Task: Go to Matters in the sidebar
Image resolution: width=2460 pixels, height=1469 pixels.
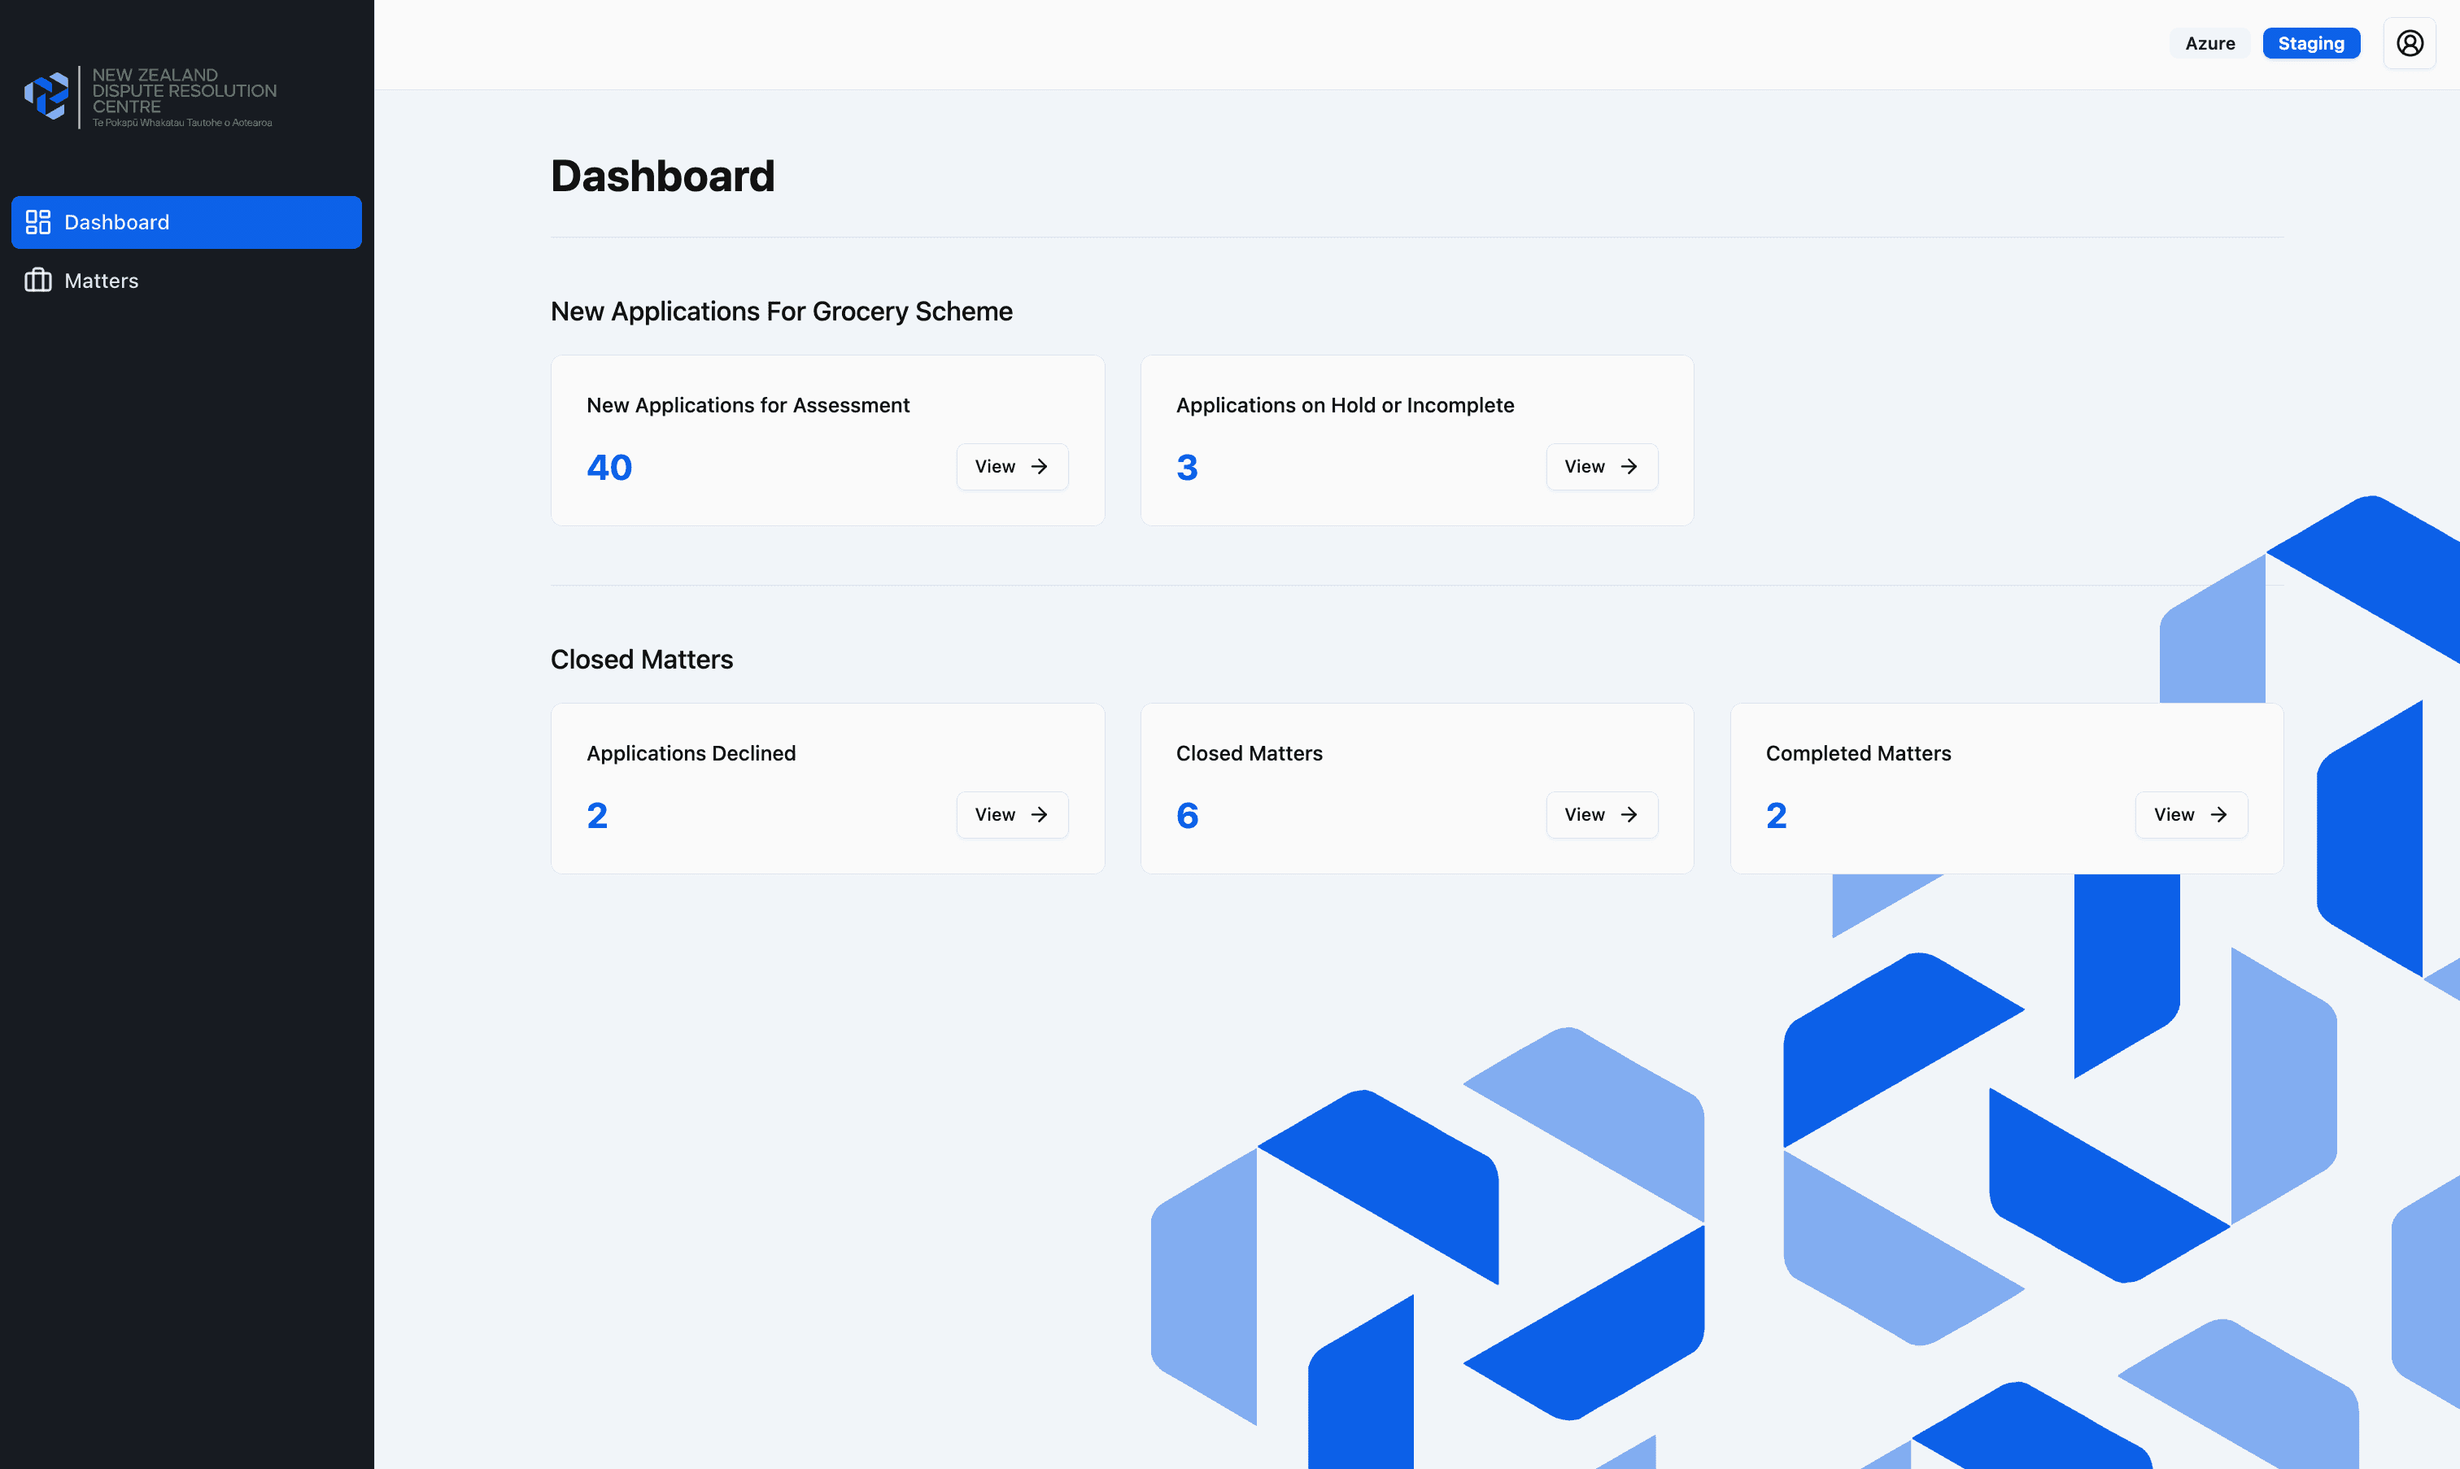Action: (101, 280)
